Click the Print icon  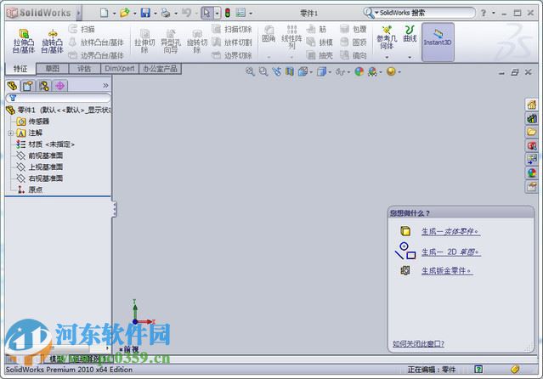[166, 13]
